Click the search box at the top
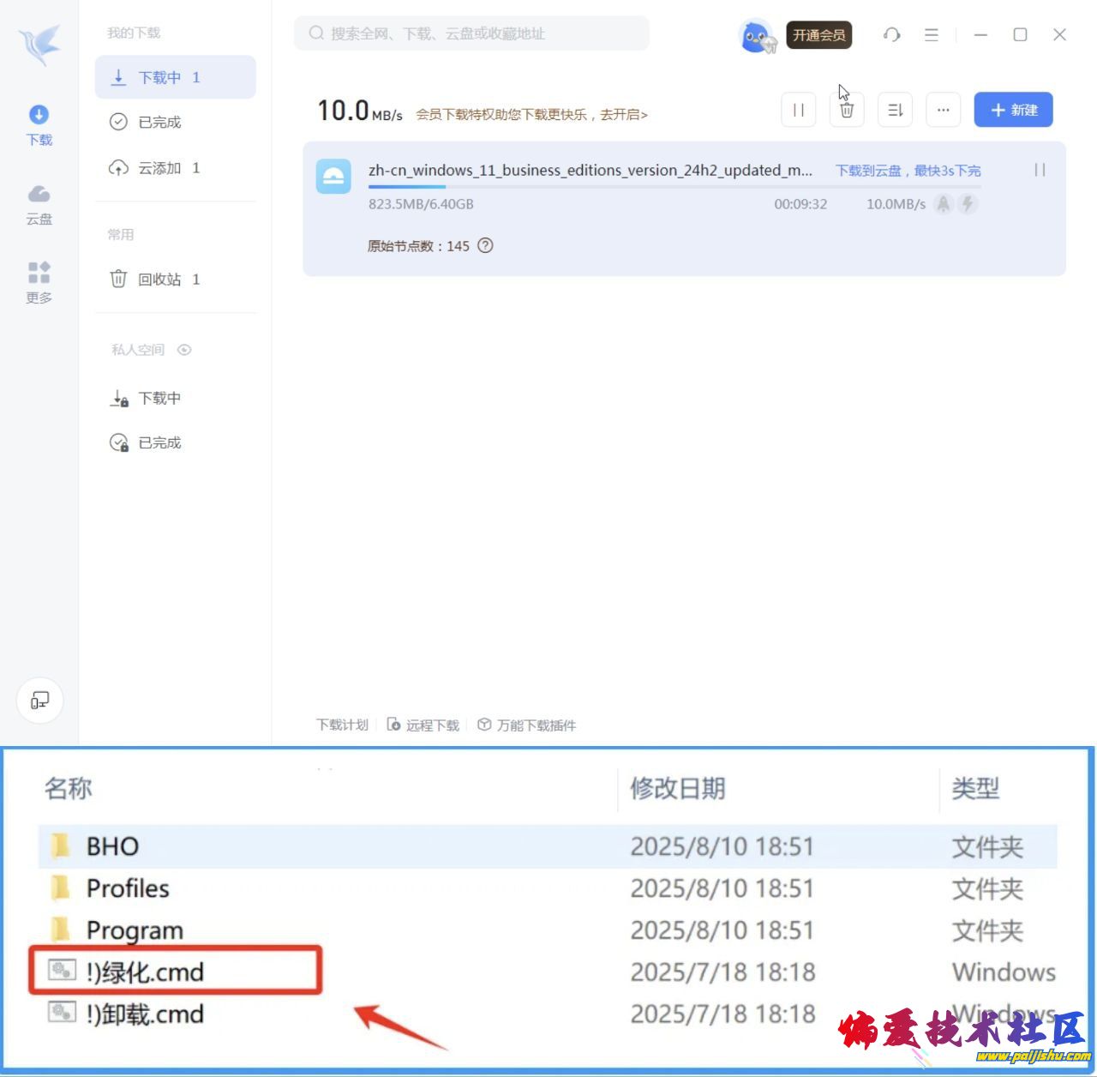 coord(471,34)
